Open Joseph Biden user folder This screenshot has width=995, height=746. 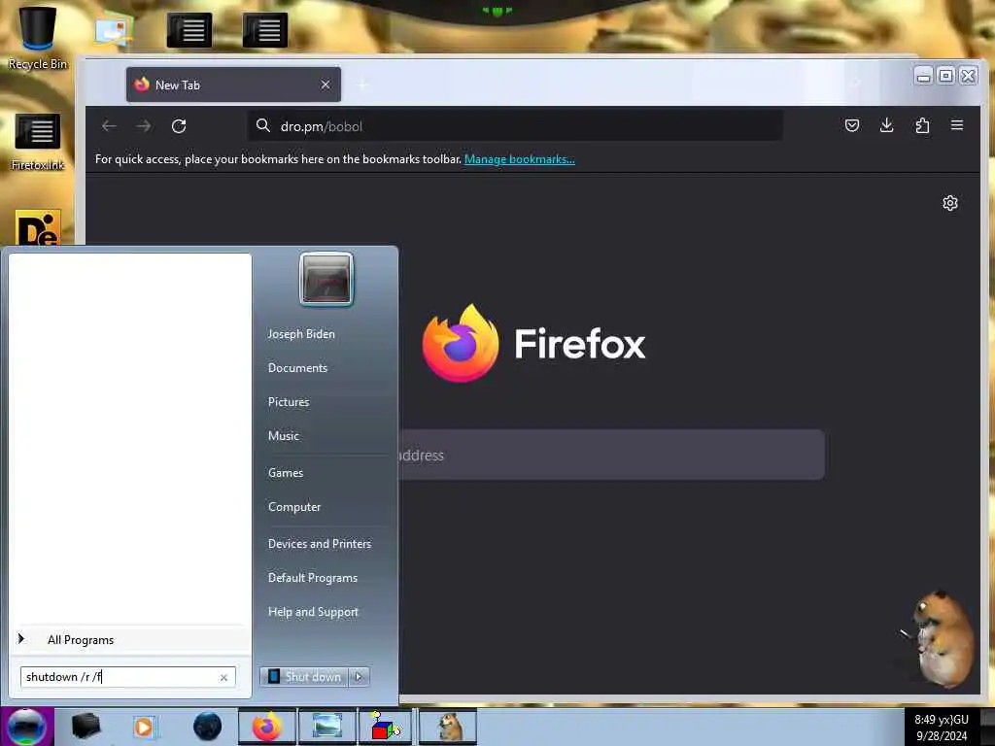pos(301,334)
